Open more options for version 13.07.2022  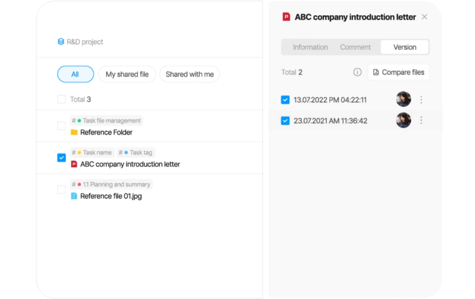421,100
